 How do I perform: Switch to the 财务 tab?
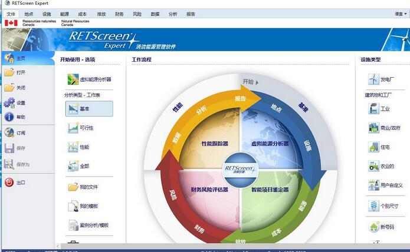pos(119,14)
